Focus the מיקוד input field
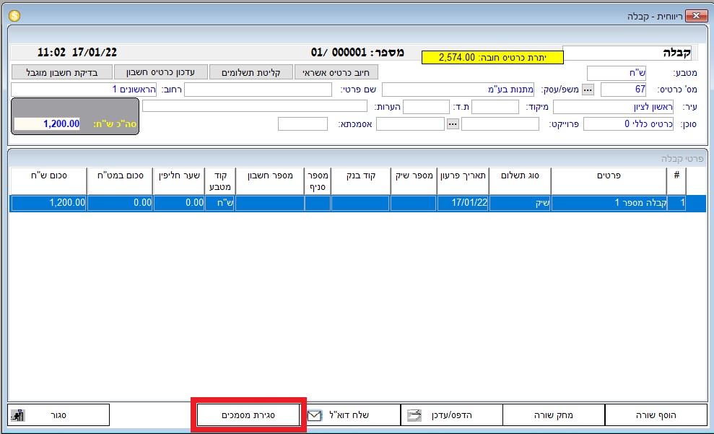The width and height of the screenshot is (714, 434). pos(495,107)
